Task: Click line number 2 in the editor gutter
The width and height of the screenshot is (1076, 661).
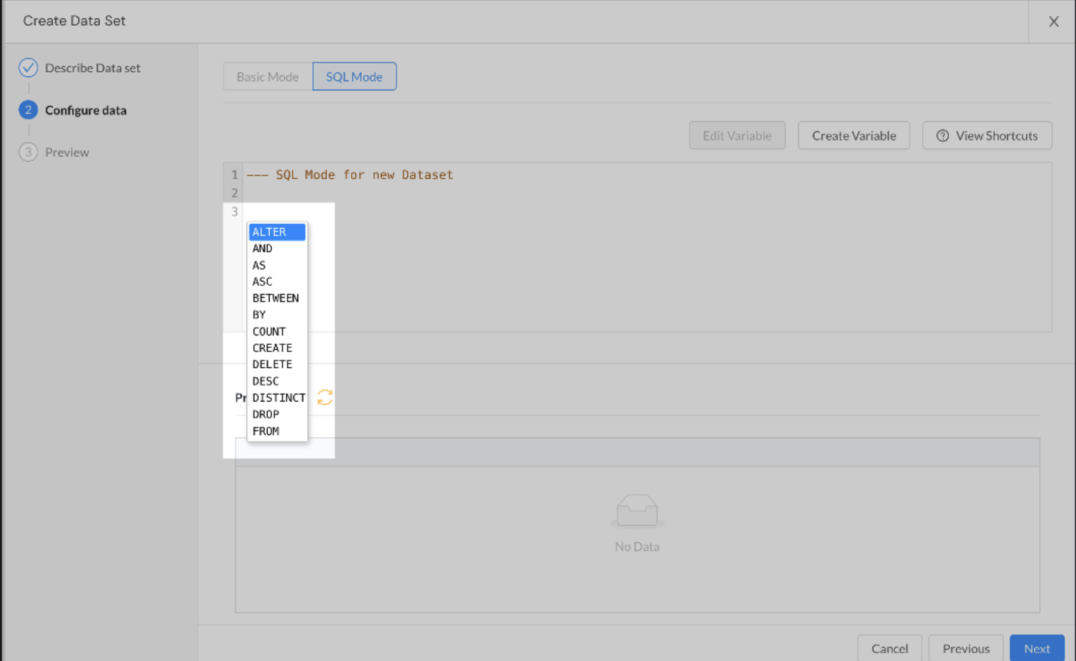Action: click(x=234, y=193)
